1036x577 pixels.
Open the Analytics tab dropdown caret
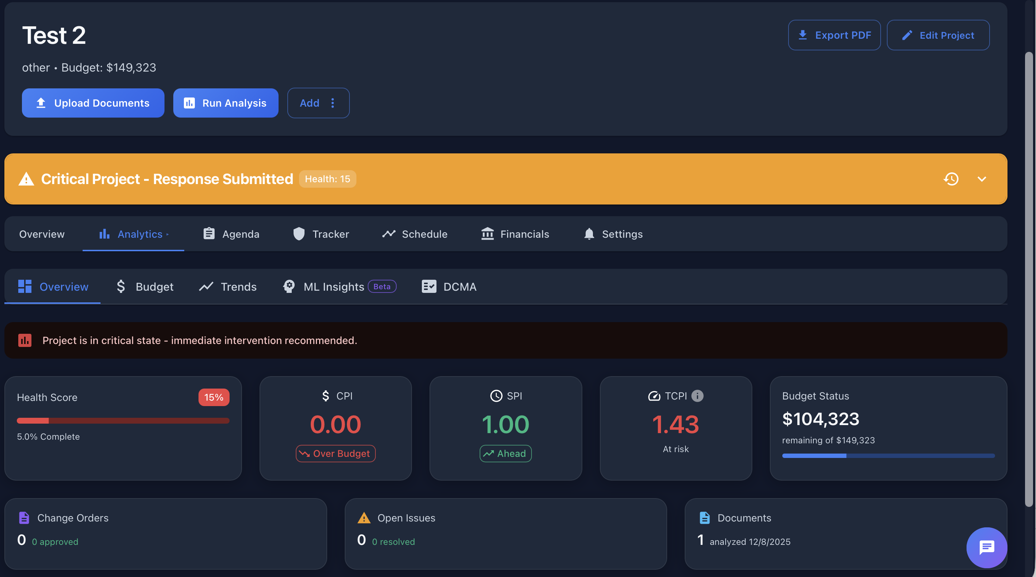[167, 235]
